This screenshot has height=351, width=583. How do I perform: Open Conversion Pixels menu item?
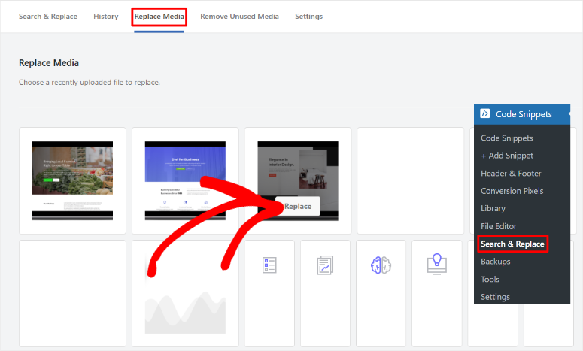point(512,191)
